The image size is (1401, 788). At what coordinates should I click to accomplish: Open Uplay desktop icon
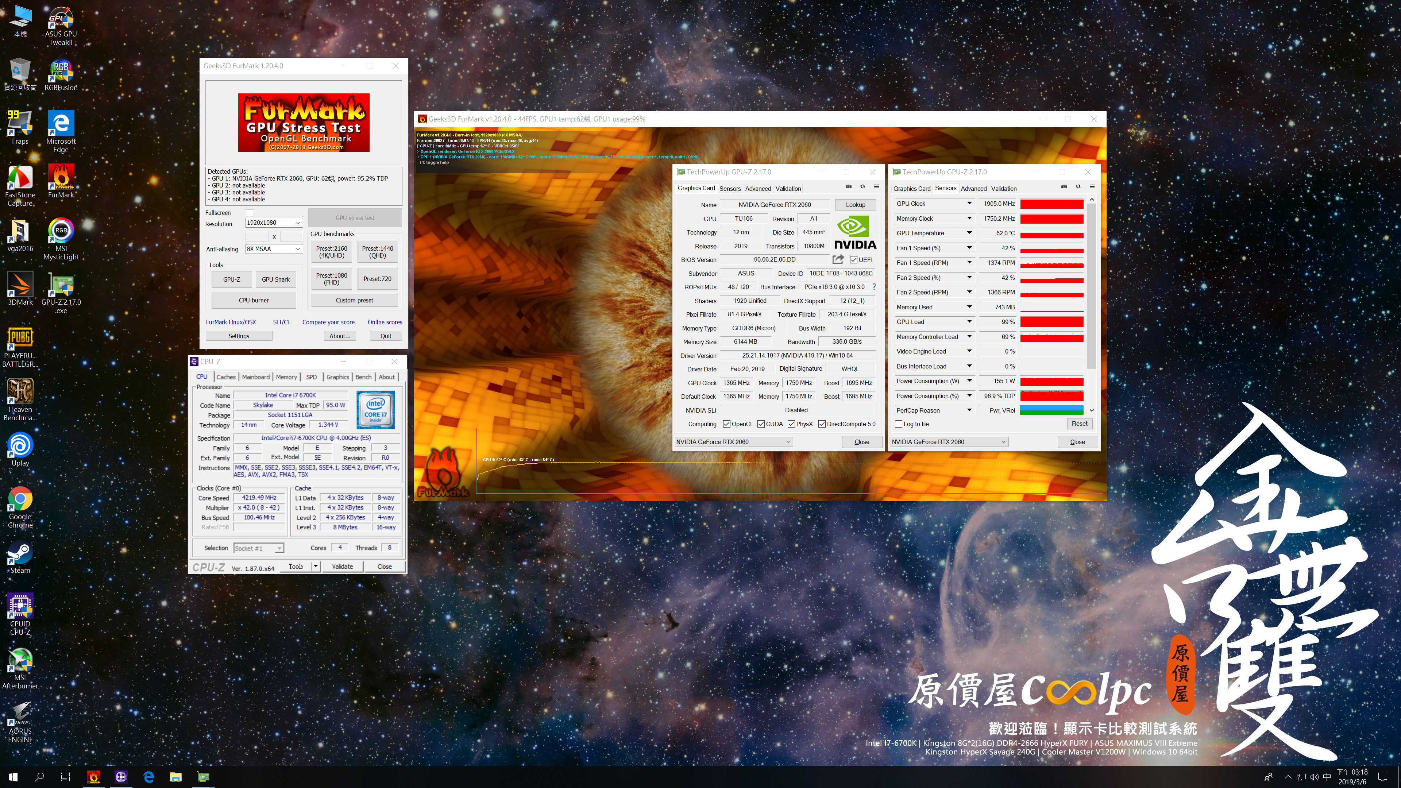(20, 450)
